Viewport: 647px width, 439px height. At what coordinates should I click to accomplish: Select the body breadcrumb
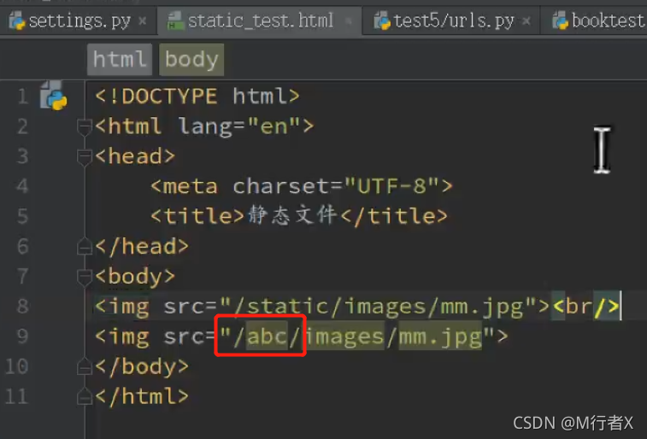(191, 59)
